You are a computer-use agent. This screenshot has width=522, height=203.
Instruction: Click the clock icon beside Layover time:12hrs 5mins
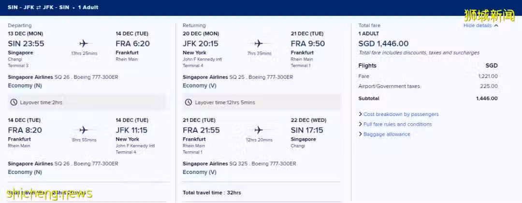click(x=188, y=102)
